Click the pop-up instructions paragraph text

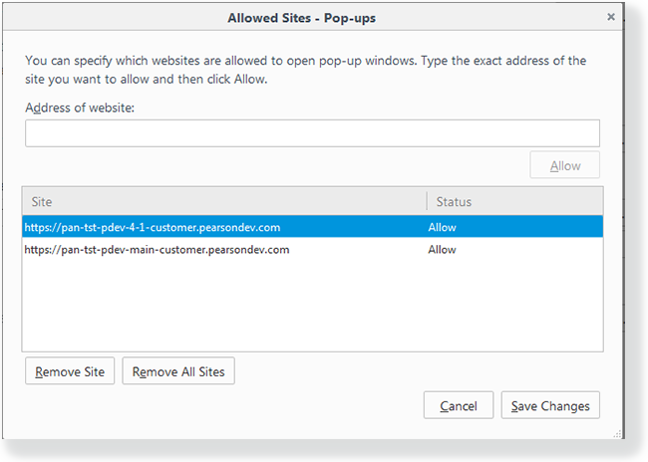tap(305, 69)
